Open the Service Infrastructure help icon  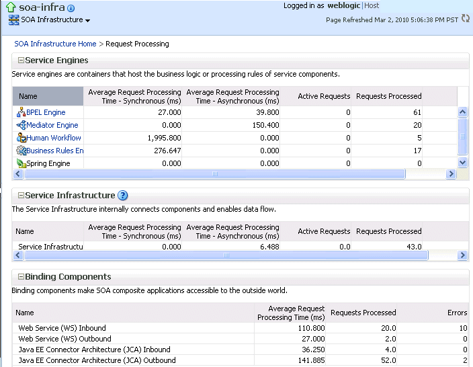pyautogui.click(x=122, y=196)
